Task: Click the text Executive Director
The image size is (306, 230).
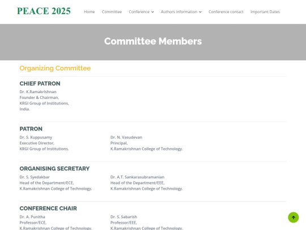Action: pos(37,143)
